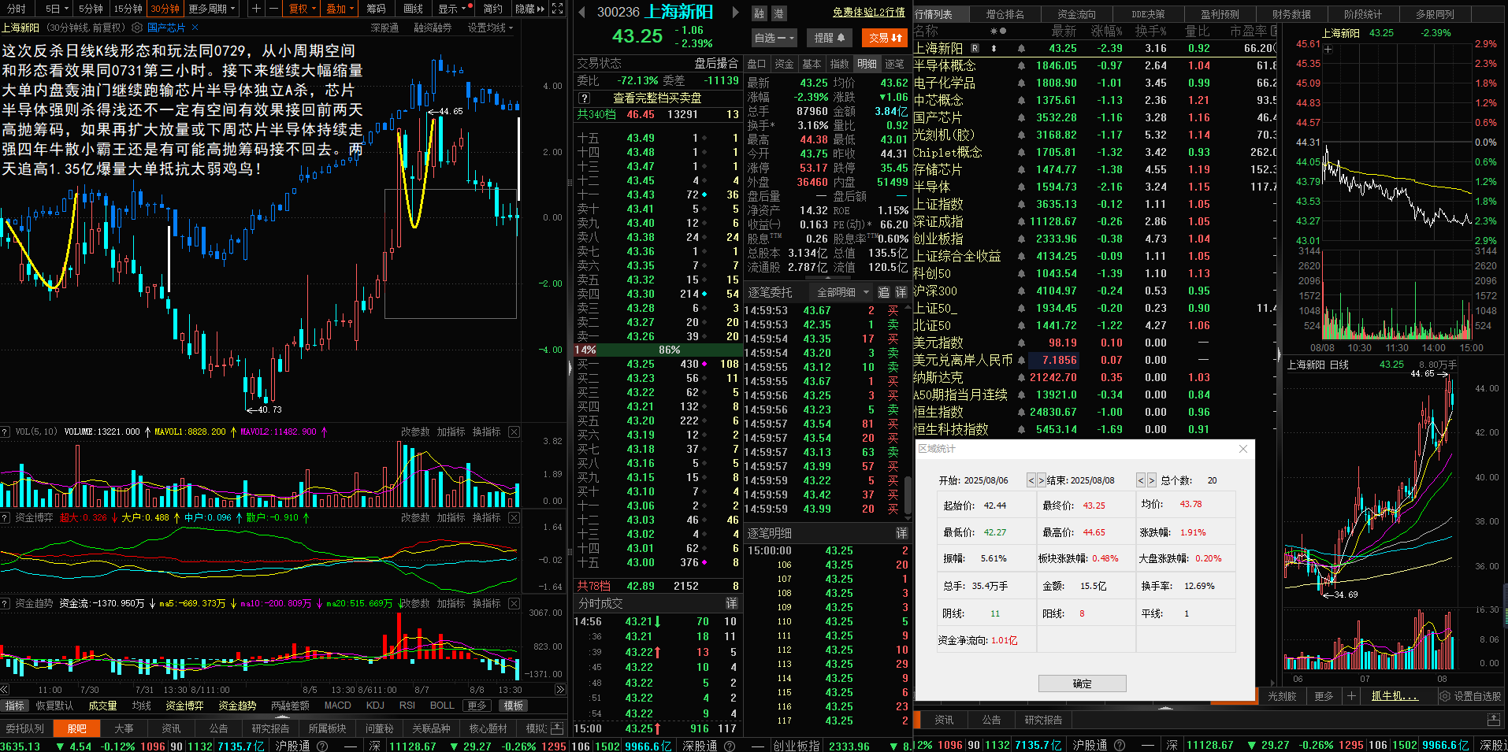Switch to the 股吧 tab
This screenshot has width=1508, height=752.
point(77,728)
